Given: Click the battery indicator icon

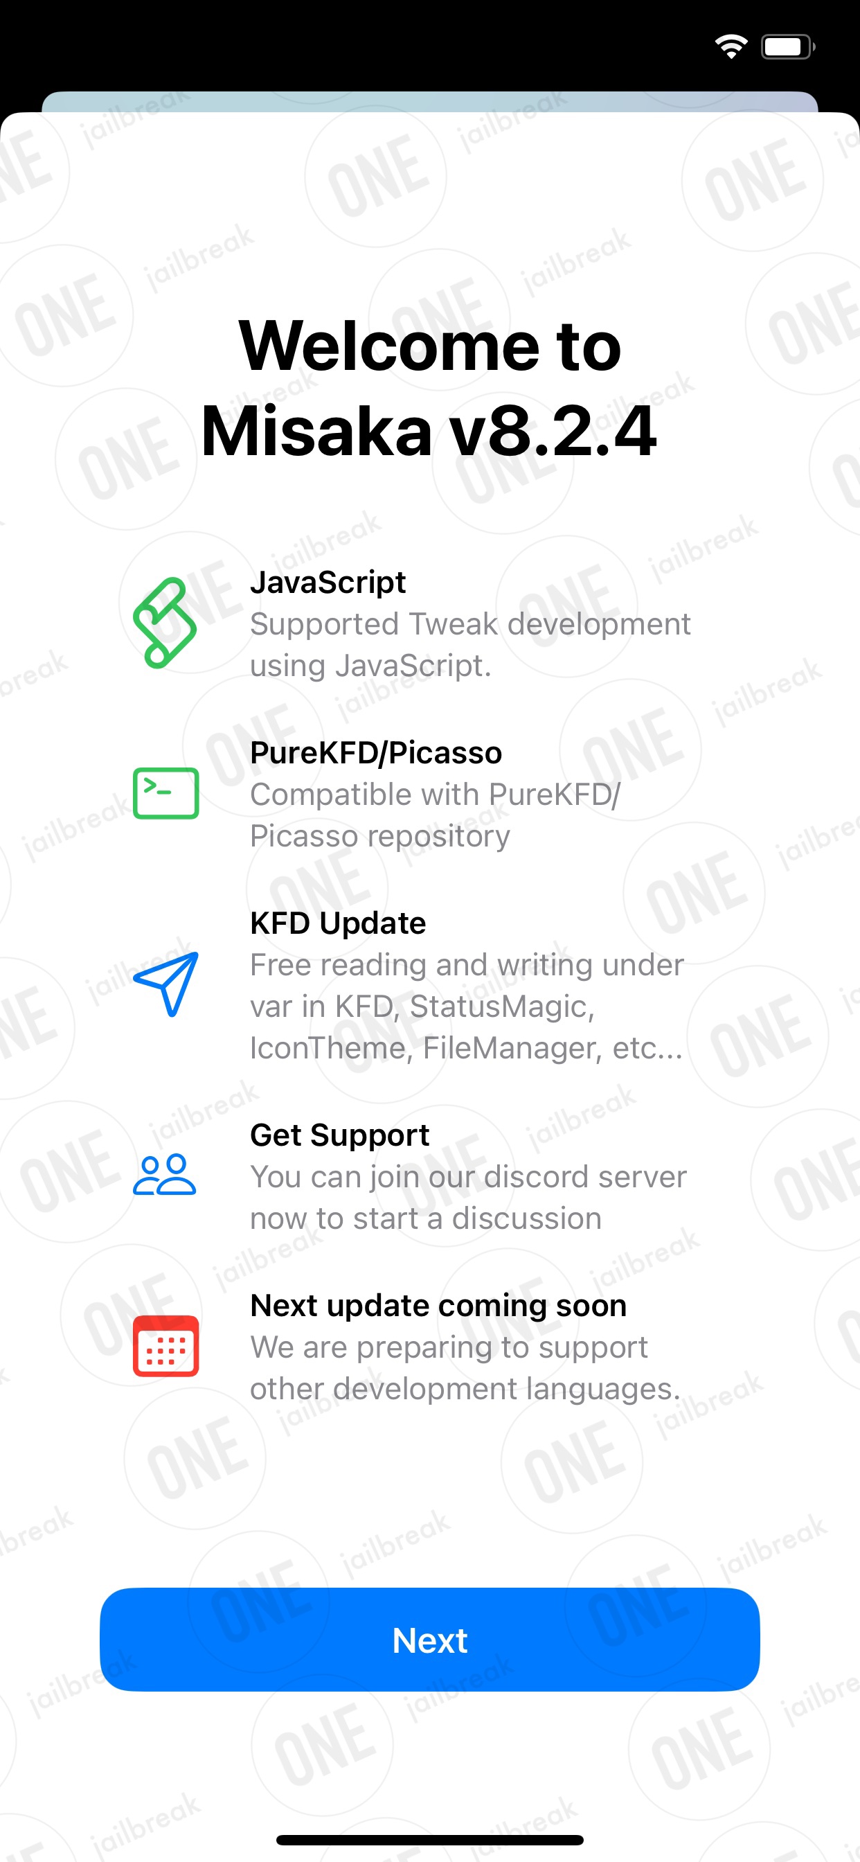Looking at the screenshot, I should coord(788,47).
